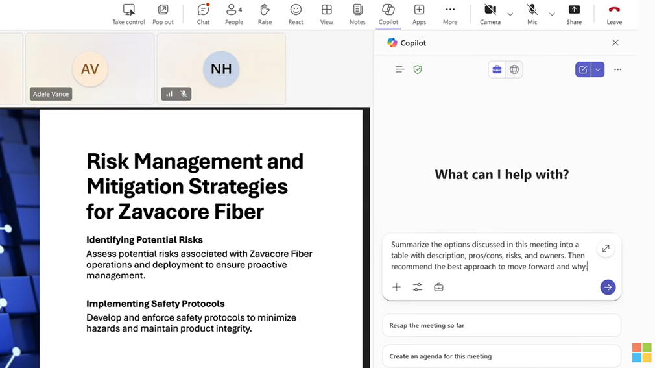Viewport: 655px width, 368px height.
Task: Open meeting Notes
Action: tap(357, 15)
